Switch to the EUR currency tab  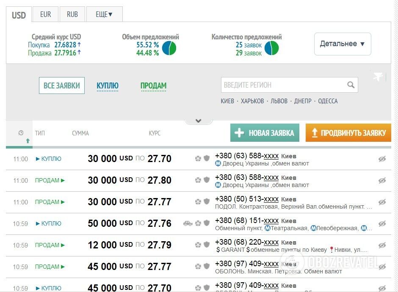[45, 14]
